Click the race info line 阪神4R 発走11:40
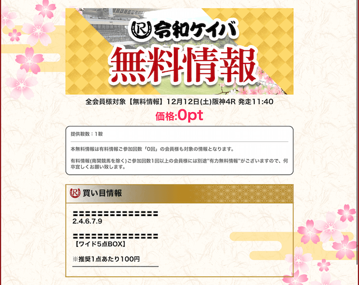This screenshot has width=359, height=285. pyautogui.click(x=243, y=102)
